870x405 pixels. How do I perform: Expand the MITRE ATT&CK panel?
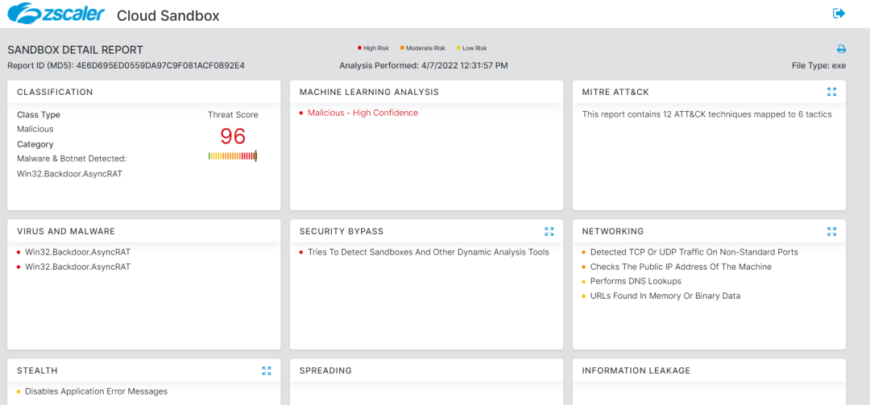831,92
